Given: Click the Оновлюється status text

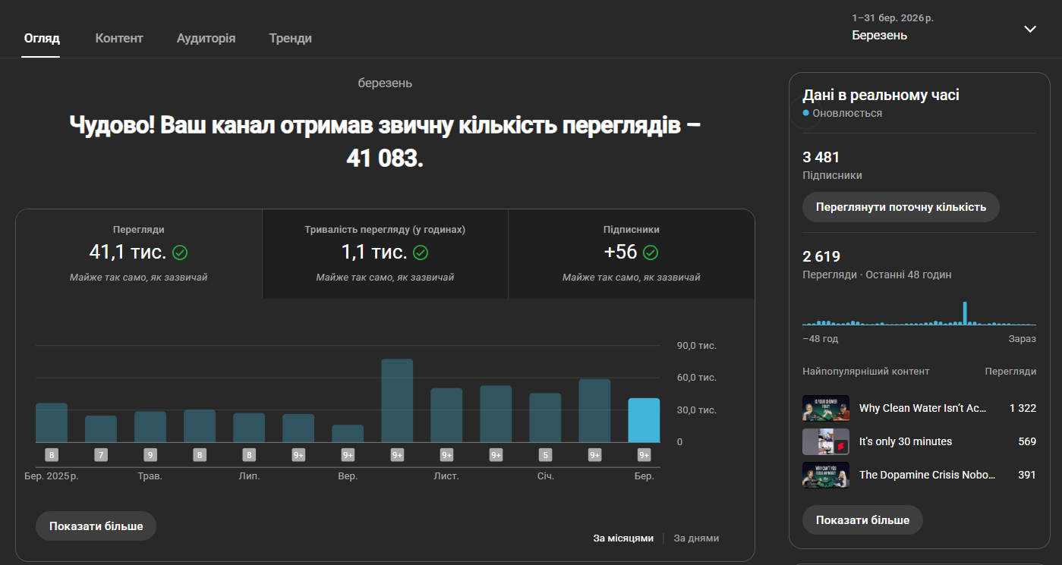Looking at the screenshot, I should (847, 113).
